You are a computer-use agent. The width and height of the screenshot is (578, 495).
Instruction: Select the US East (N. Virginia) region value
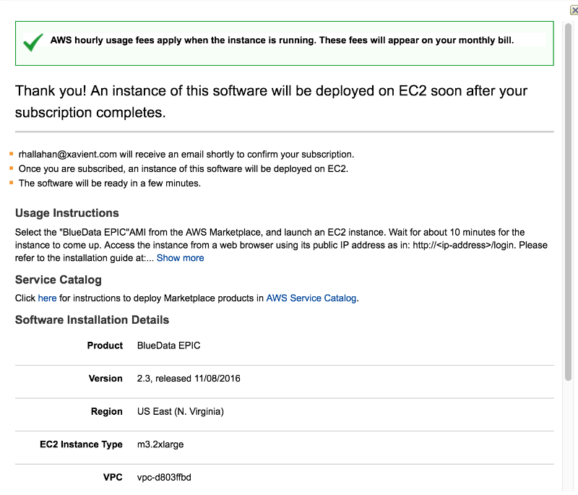[180, 412]
